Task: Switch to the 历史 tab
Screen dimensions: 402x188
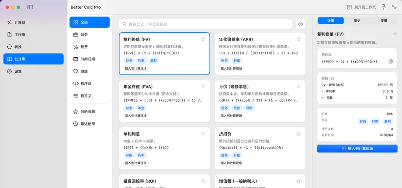Action: point(357,21)
